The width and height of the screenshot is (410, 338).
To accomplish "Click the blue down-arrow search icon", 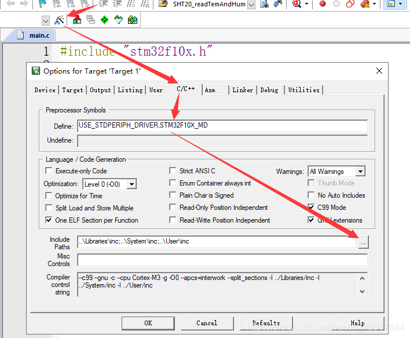I will pyautogui.click(x=278, y=3).
